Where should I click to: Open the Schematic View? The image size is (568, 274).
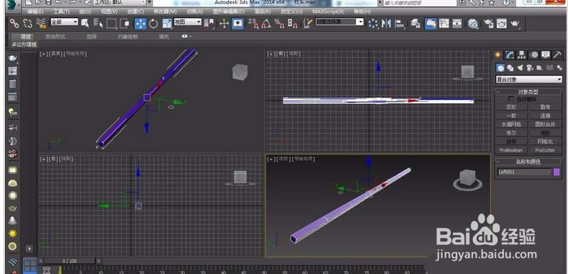pos(456,23)
